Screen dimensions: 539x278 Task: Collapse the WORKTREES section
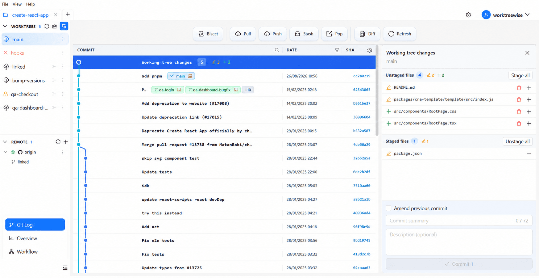pos(5,26)
